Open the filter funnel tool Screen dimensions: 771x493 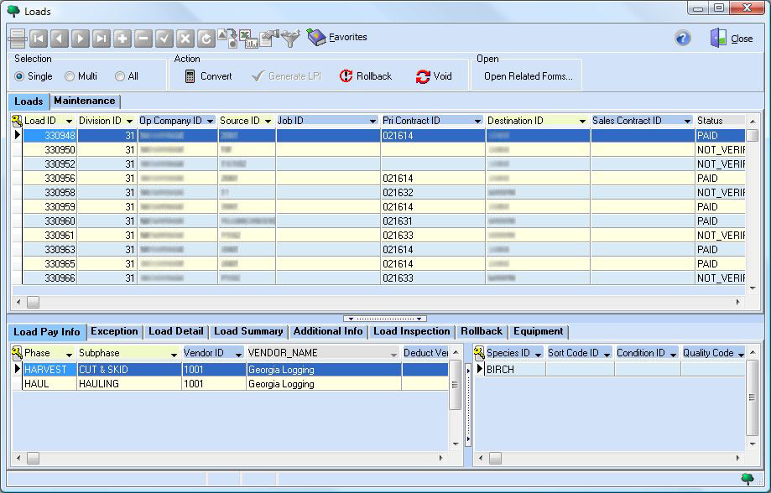(x=290, y=39)
